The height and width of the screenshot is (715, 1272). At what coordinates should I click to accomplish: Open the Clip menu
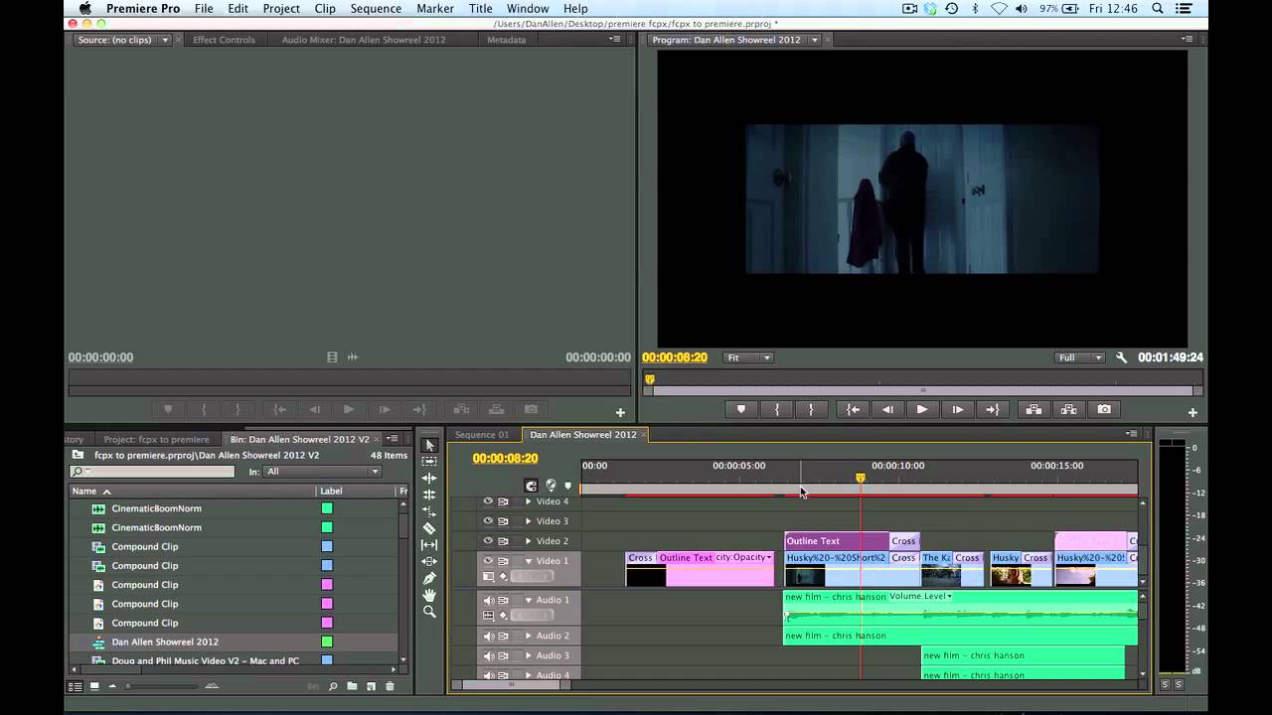coord(325,8)
